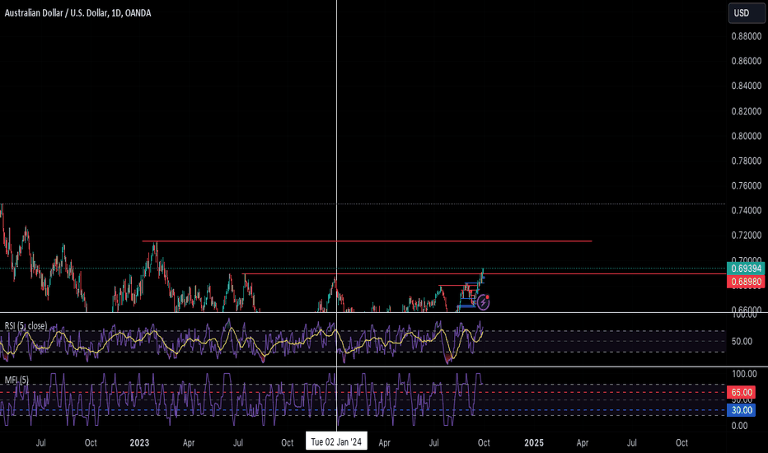The width and height of the screenshot is (768, 453).
Task: Click the 0.80000 price axis value
Action: (x=747, y=136)
